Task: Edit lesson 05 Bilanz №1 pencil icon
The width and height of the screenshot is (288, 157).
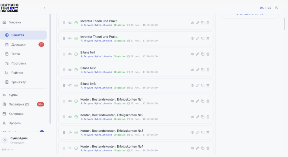Action: tap(197, 54)
